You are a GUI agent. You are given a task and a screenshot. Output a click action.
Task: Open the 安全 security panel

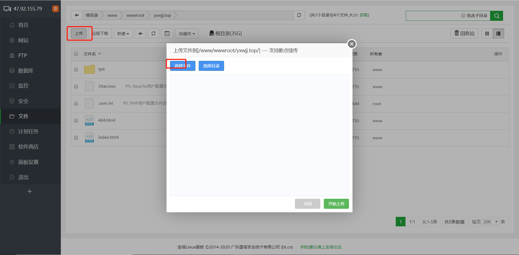coord(23,101)
